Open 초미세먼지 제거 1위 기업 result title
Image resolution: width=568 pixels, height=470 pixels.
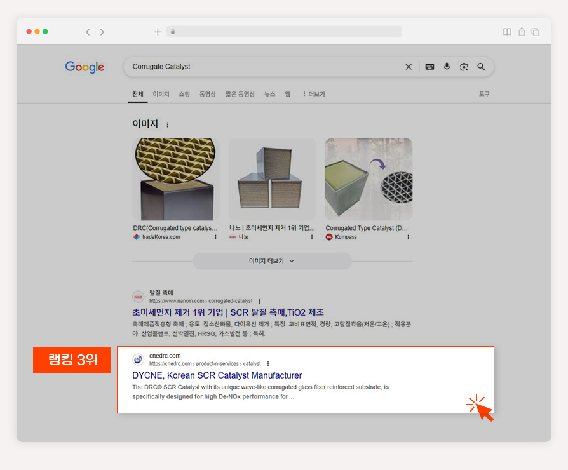coord(228,312)
